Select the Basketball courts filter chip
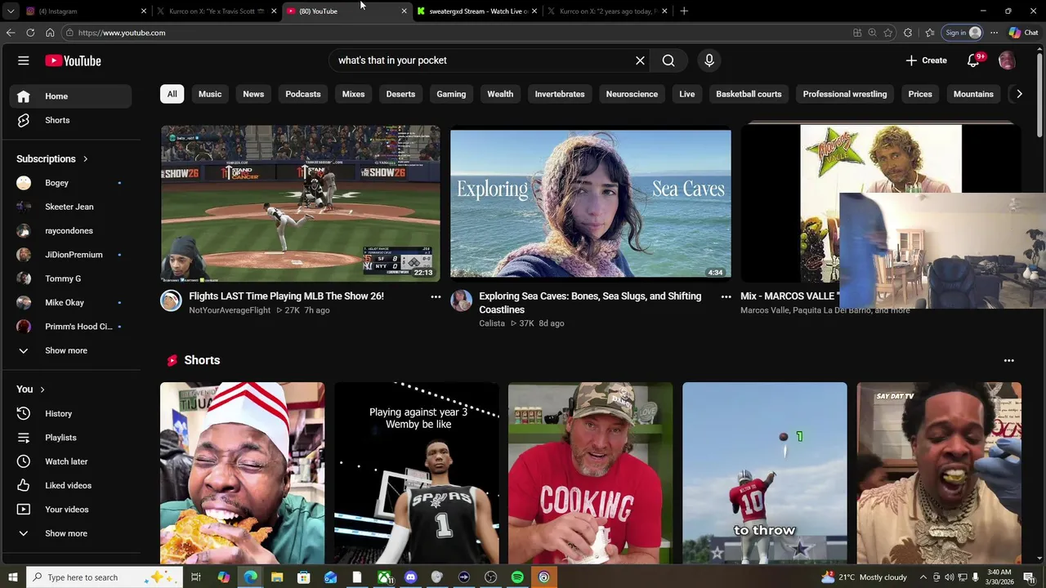 click(749, 94)
